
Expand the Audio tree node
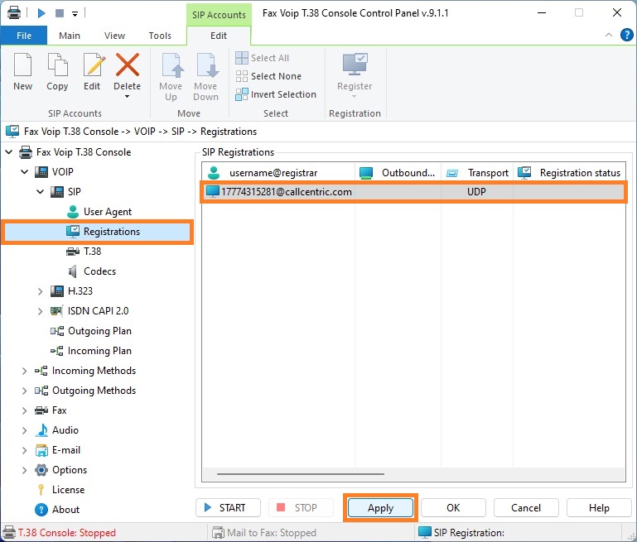pos(24,430)
